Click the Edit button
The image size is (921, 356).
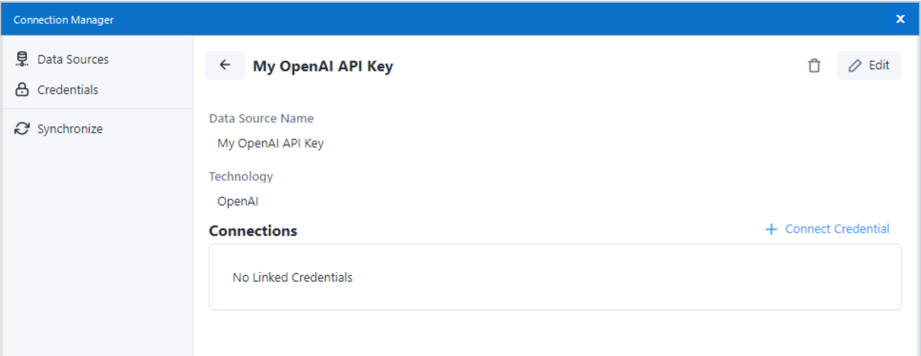click(870, 65)
